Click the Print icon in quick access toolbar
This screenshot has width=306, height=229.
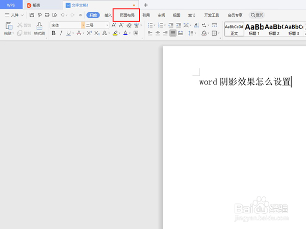47,15
